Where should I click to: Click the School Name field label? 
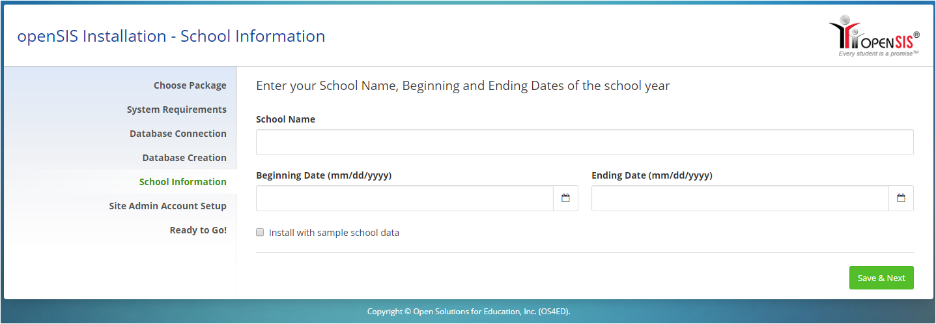tap(285, 119)
